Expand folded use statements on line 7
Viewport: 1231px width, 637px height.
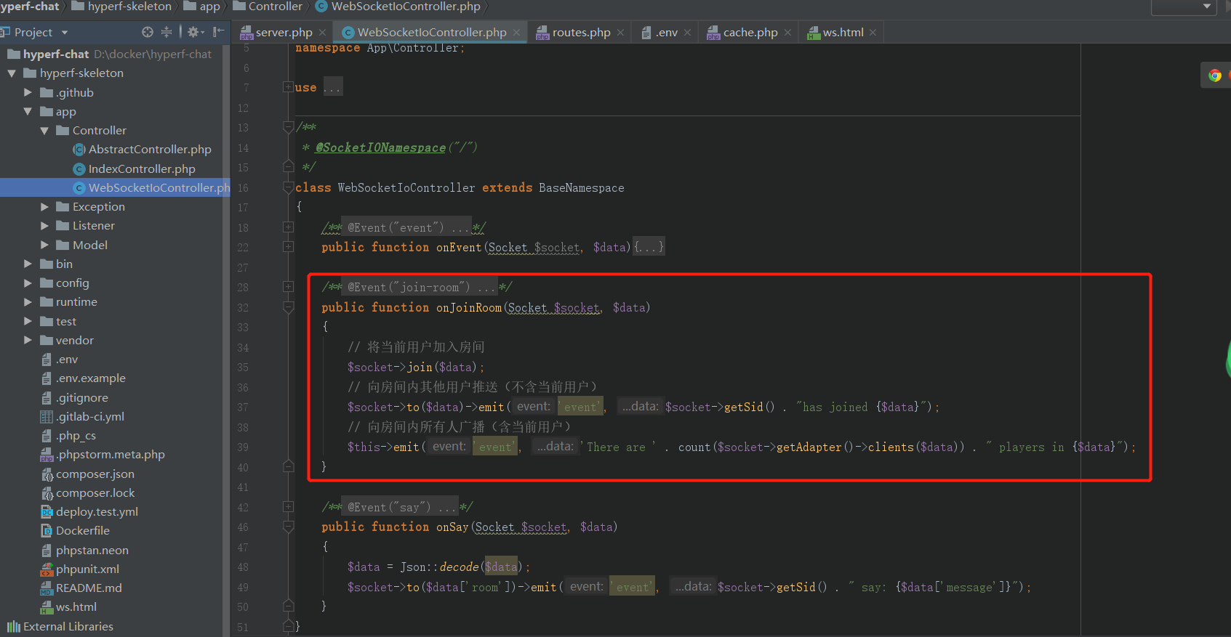coord(288,87)
